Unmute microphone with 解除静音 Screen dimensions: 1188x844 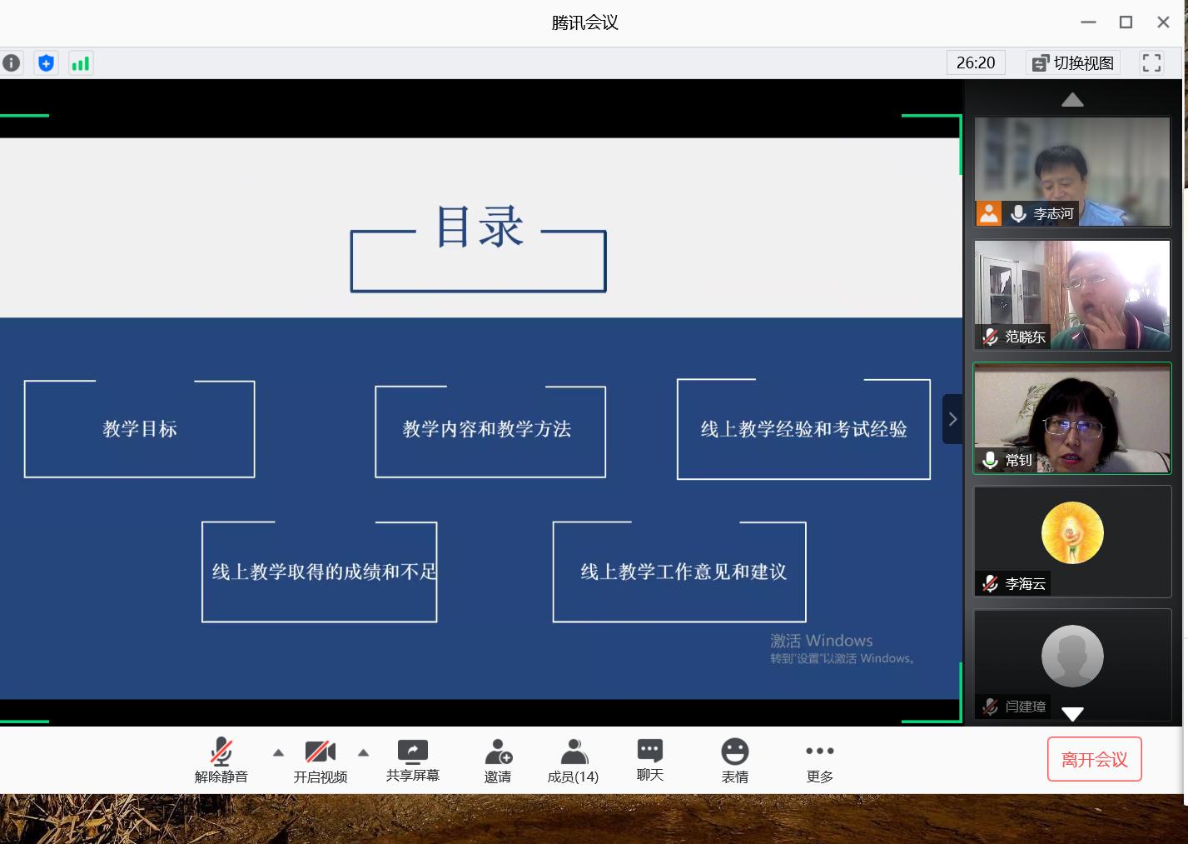tap(221, 760)
